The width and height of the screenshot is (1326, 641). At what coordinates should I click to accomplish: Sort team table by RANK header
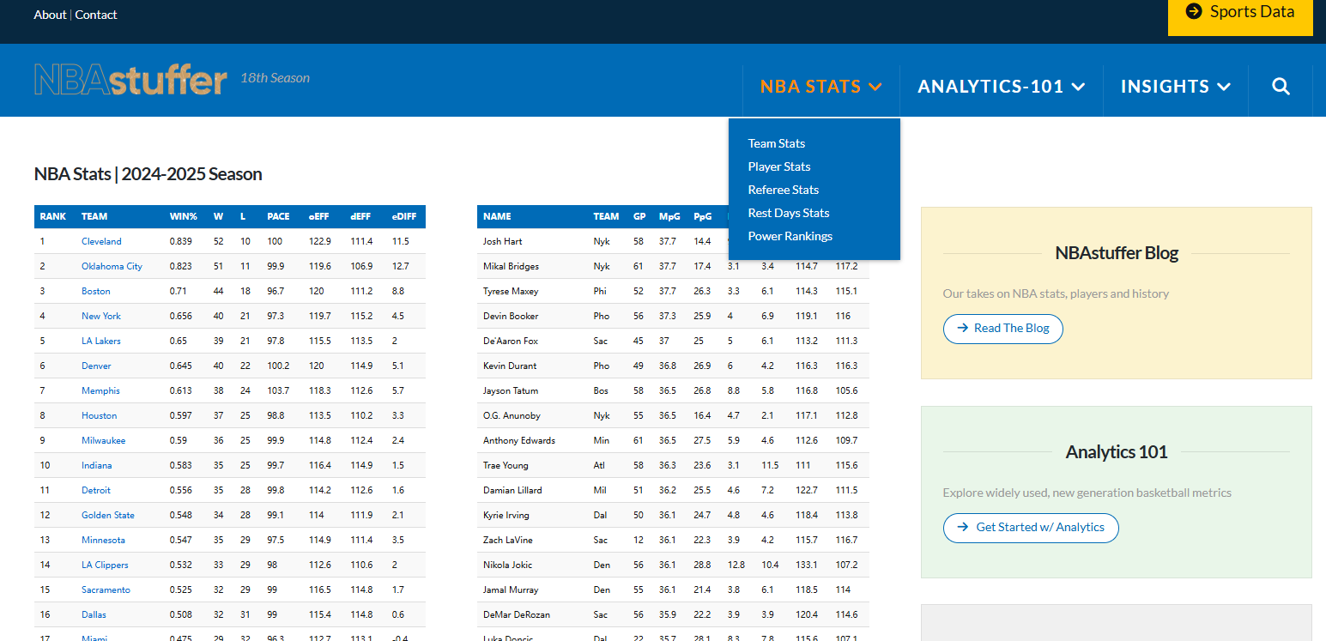pyautogui.click(x=53, y=217)
